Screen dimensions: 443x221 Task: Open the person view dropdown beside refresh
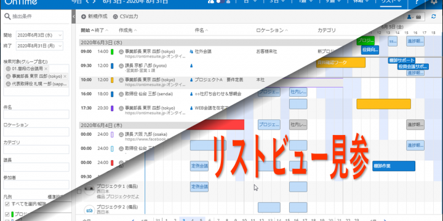click(410, 17)
